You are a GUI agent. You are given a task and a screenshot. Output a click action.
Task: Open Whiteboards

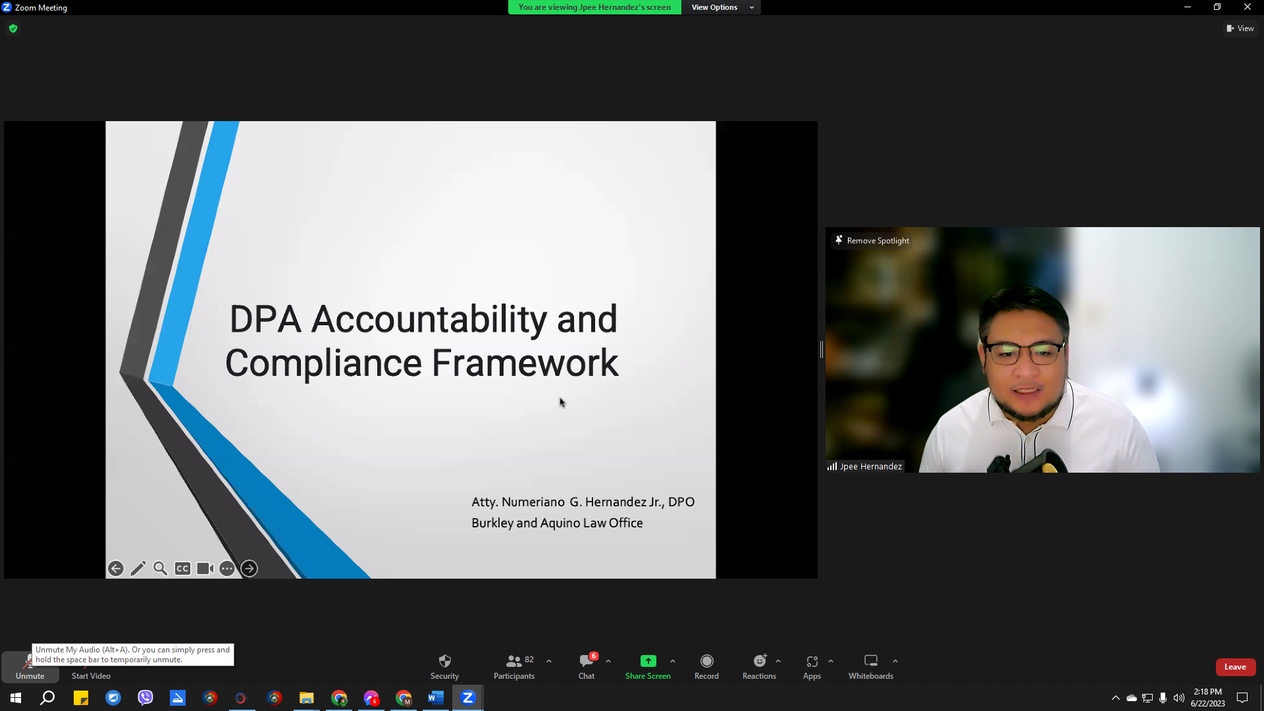tap(871, 667)
